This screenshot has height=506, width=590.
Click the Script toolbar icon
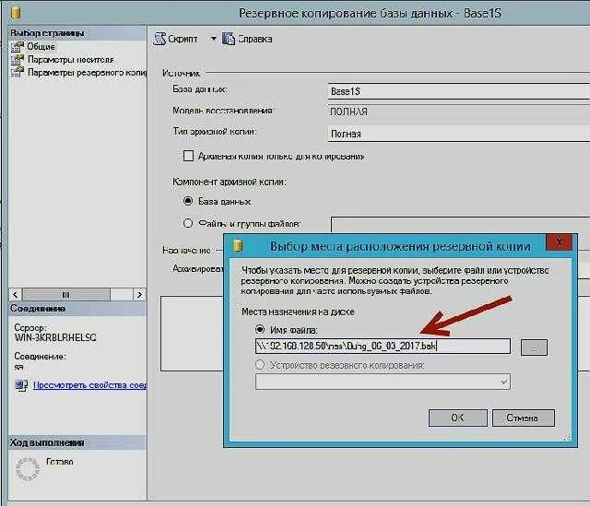pyautogui.click(x=159, y=39)
